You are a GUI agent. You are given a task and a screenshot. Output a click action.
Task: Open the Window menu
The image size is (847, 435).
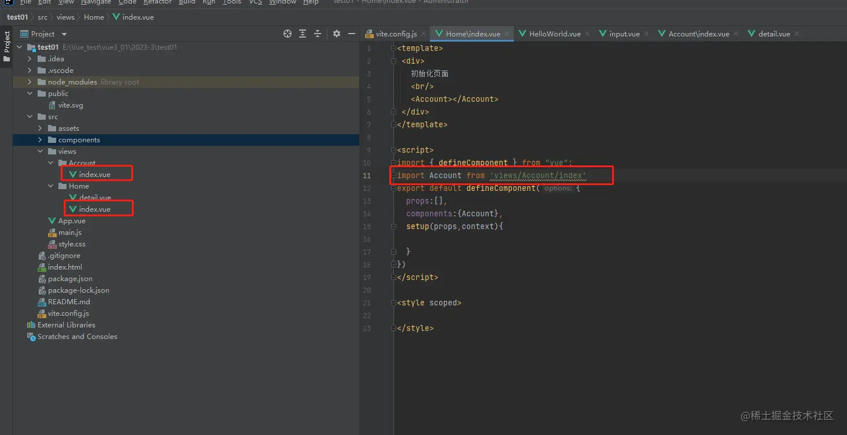click(283, 2)
